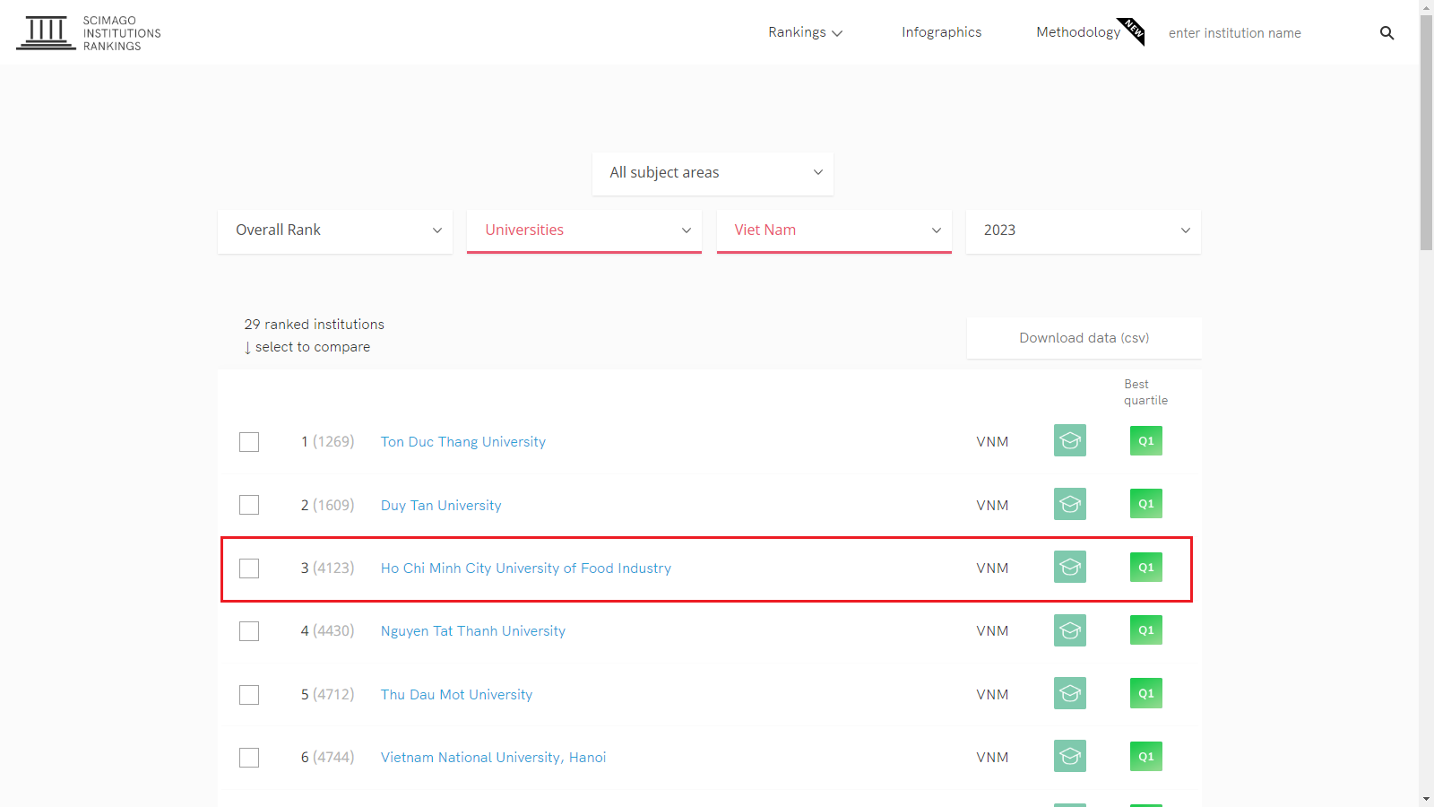Check Thu Dau Mot University checkbox
The width and height of the screenshot is (1434, 807).
pos(249,695)
